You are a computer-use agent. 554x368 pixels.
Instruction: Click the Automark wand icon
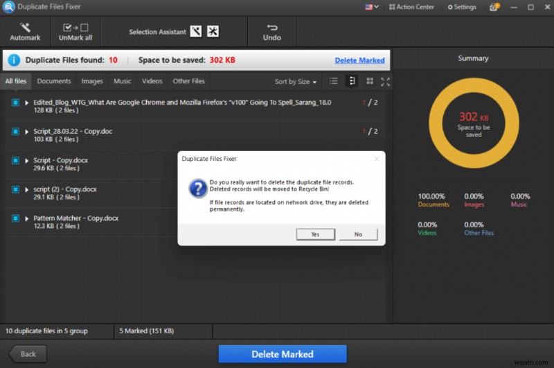25,27
